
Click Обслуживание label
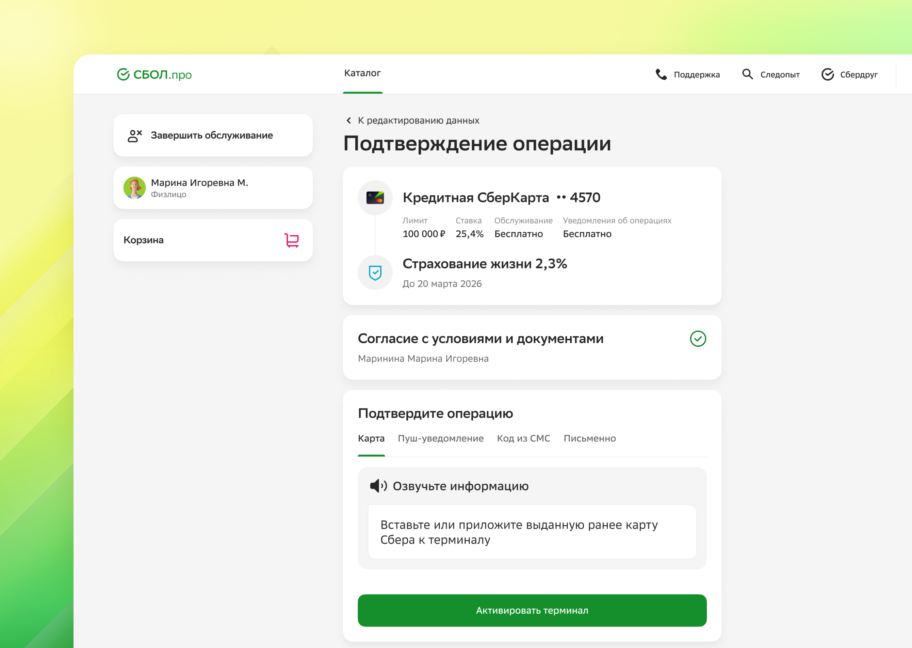[x=523, y=221]
